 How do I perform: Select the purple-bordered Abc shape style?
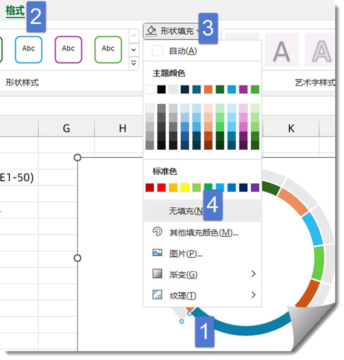point(68,49)
